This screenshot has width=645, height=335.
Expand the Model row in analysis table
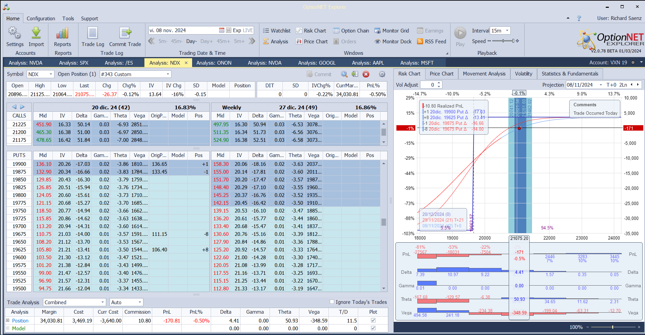pos(7,328)
